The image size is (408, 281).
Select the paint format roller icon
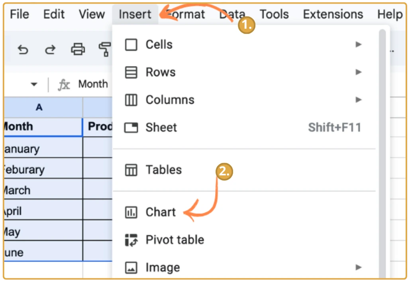click(x=104, y=50)
